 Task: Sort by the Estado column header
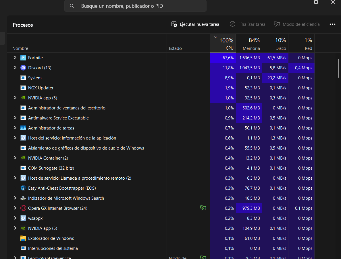point(175,48)
